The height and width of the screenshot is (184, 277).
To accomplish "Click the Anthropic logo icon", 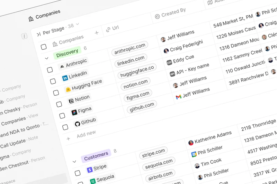I will 62,67.
